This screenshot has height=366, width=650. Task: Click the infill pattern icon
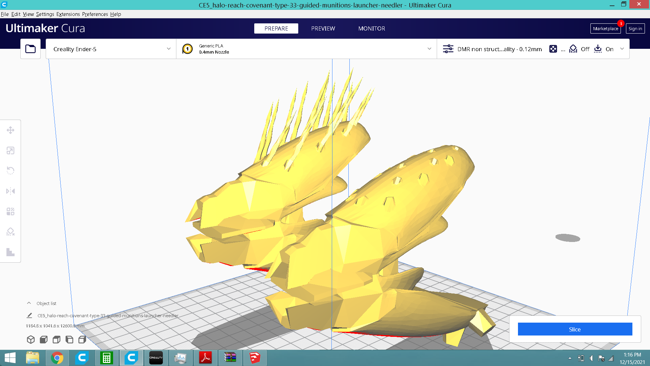[553, 49]
